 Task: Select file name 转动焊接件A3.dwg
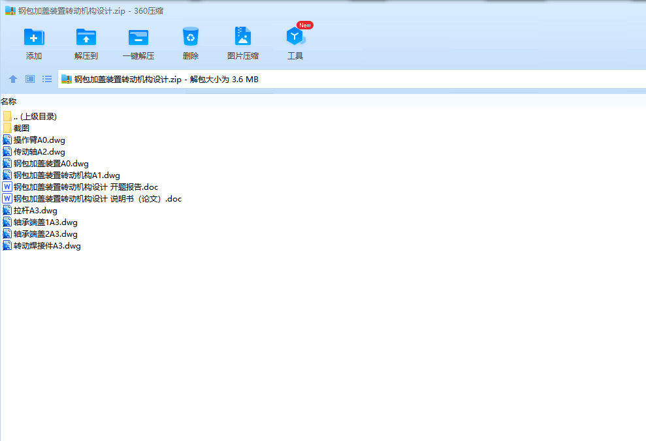47,245
